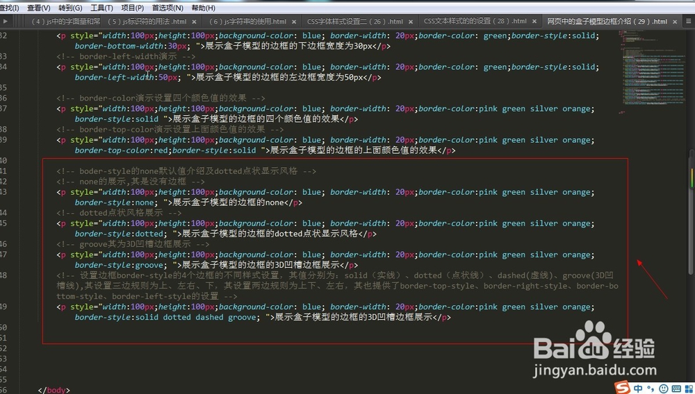The height and width of the screenshot is (394, 695).
Task: Click the boder-style的none默认值介绍 comment line
Action: point(186,171)
